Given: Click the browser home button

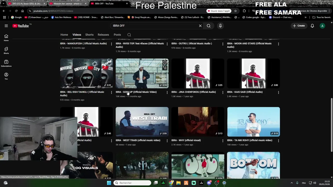Looking at the screenshot, I should (x=22, y=11).
